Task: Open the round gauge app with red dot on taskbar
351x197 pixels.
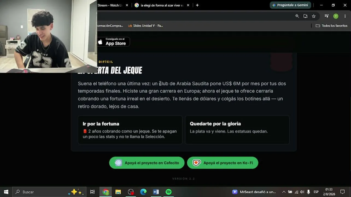Action: coord(131,192)
